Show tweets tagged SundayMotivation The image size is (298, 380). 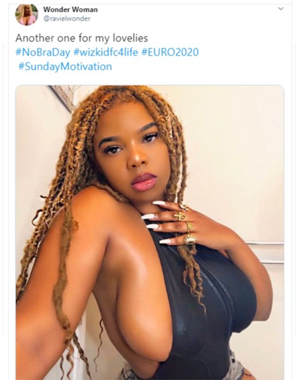tap(65, 66)
